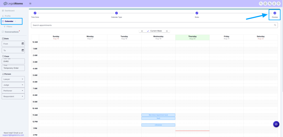Click the Thursday Aug 20 column header

[192, 38]
